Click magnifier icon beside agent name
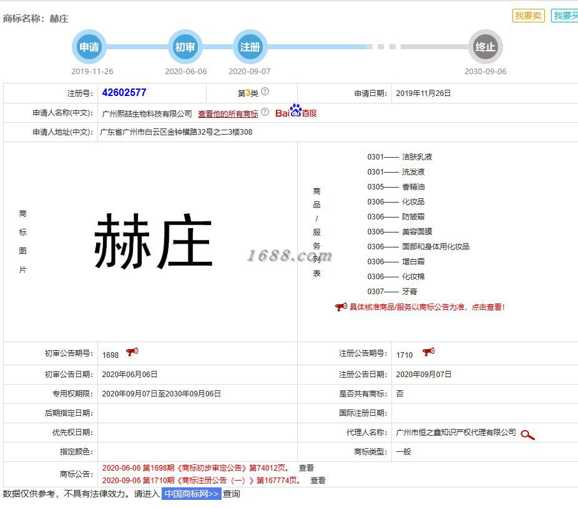 pos(527,434)
